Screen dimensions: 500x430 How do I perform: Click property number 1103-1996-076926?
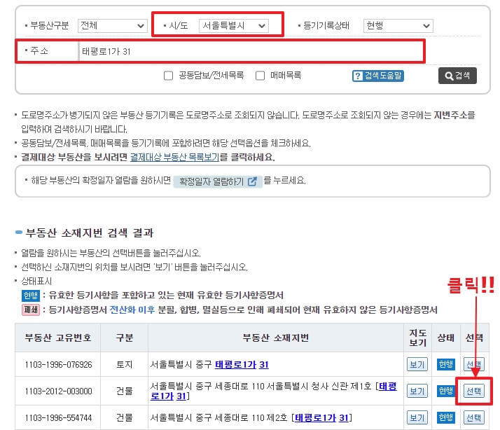point(58,365)
